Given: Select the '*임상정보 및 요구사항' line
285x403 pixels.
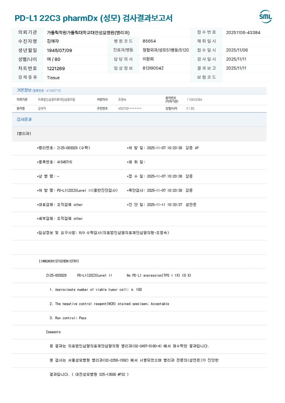Looking at the screenshot, I should [103, 233].
